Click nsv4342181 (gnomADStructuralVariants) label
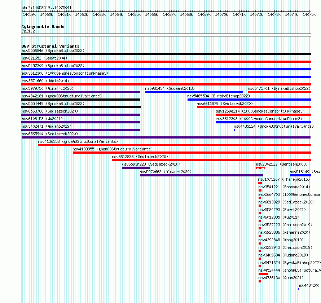 [x=62, y=96]
